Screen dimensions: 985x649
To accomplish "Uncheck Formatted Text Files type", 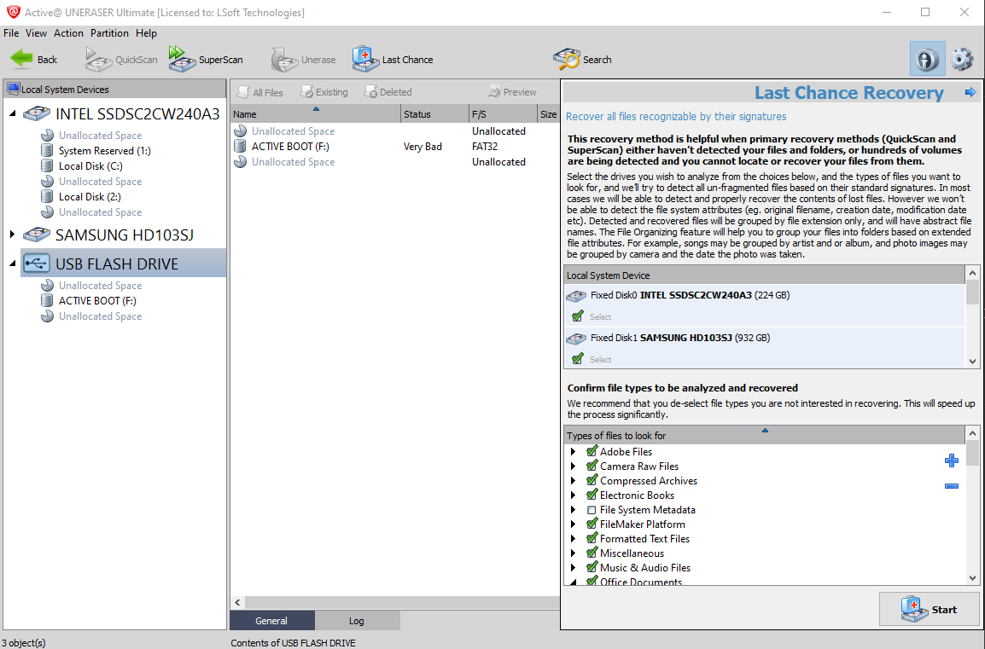I will click(x=592, y=538).
